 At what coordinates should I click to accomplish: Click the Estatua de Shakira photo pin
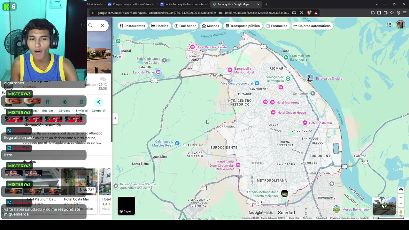click(x=309, y=78)
